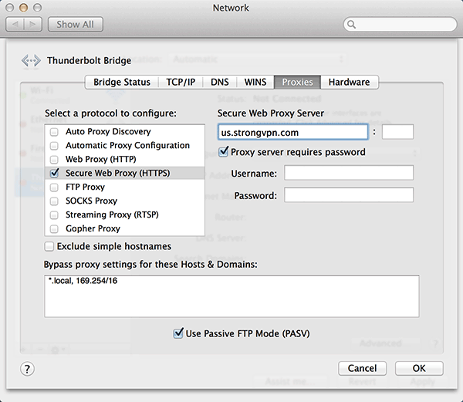Open help with the question mark button
The width and height of the screenshot is (463, 402).
click(x=27, y=369)
